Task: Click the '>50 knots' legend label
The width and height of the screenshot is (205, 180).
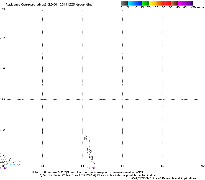Action: pyautogui.click(x=197, y=7)
